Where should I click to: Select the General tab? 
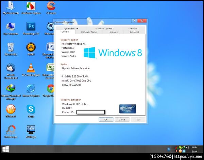65,32
